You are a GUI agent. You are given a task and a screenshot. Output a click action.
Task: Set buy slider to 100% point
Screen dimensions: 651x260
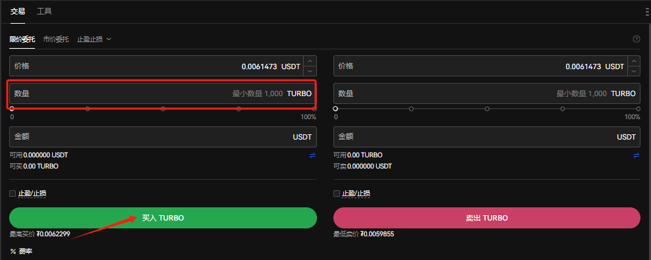[314, 109]
